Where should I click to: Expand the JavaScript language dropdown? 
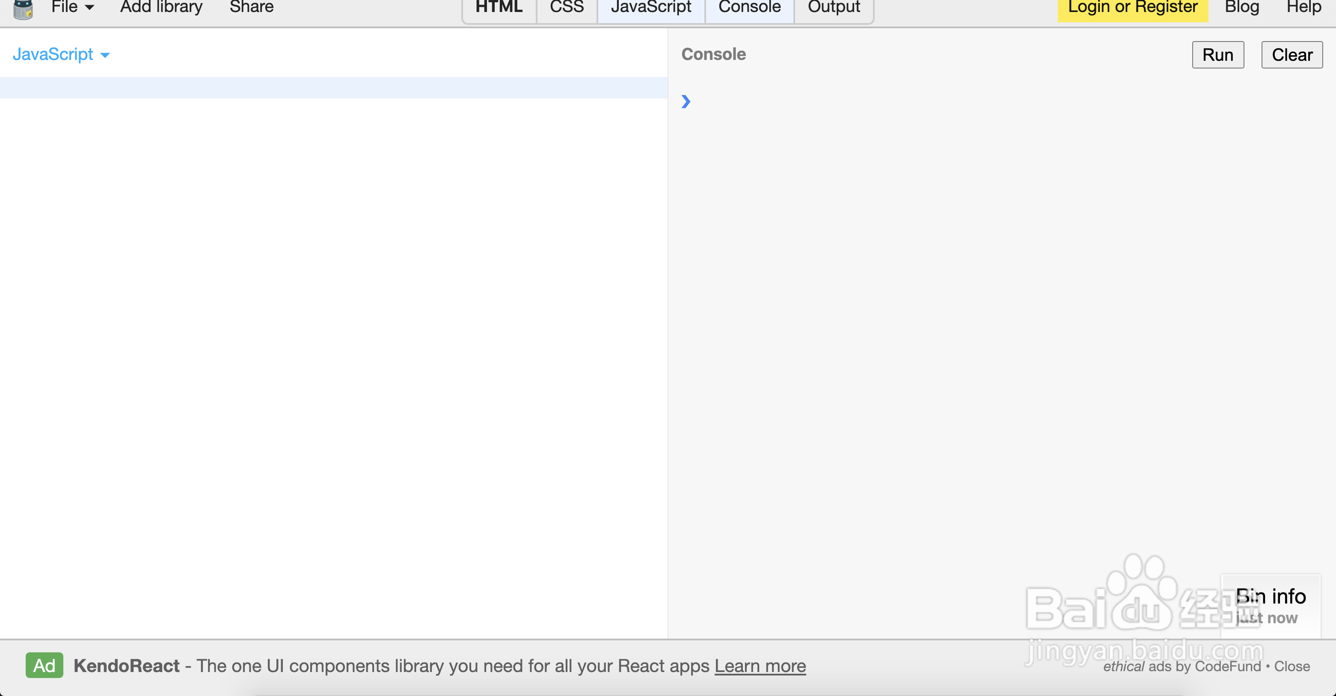point(61,54)
